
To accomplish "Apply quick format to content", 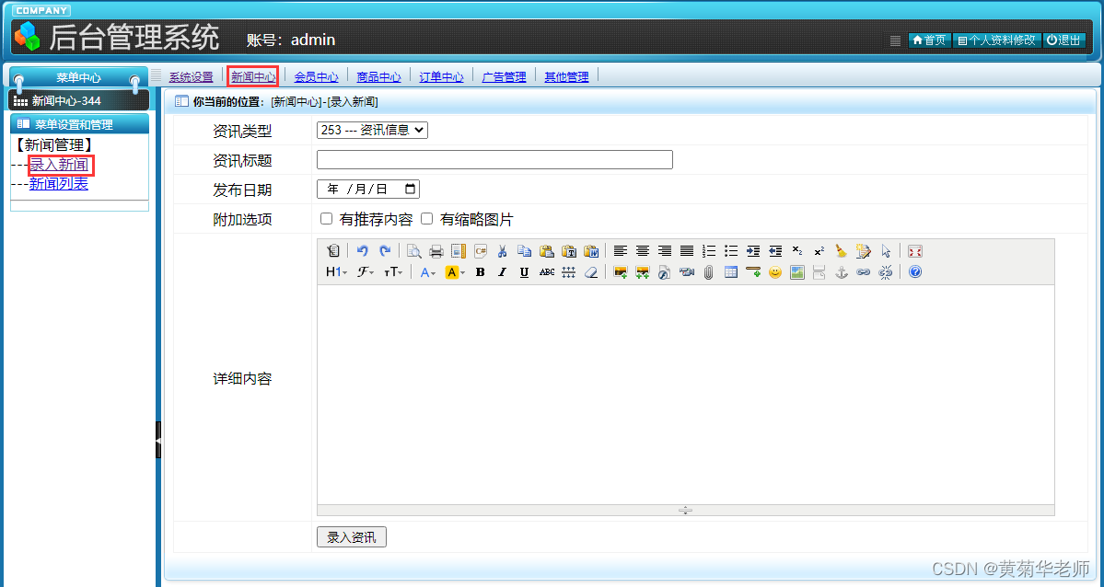I will [864, 251].
